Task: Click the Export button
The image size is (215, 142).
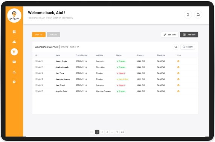Action: tap(188, 47)
